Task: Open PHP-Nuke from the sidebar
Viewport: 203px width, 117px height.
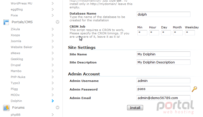Action: (x=18, y=77)
